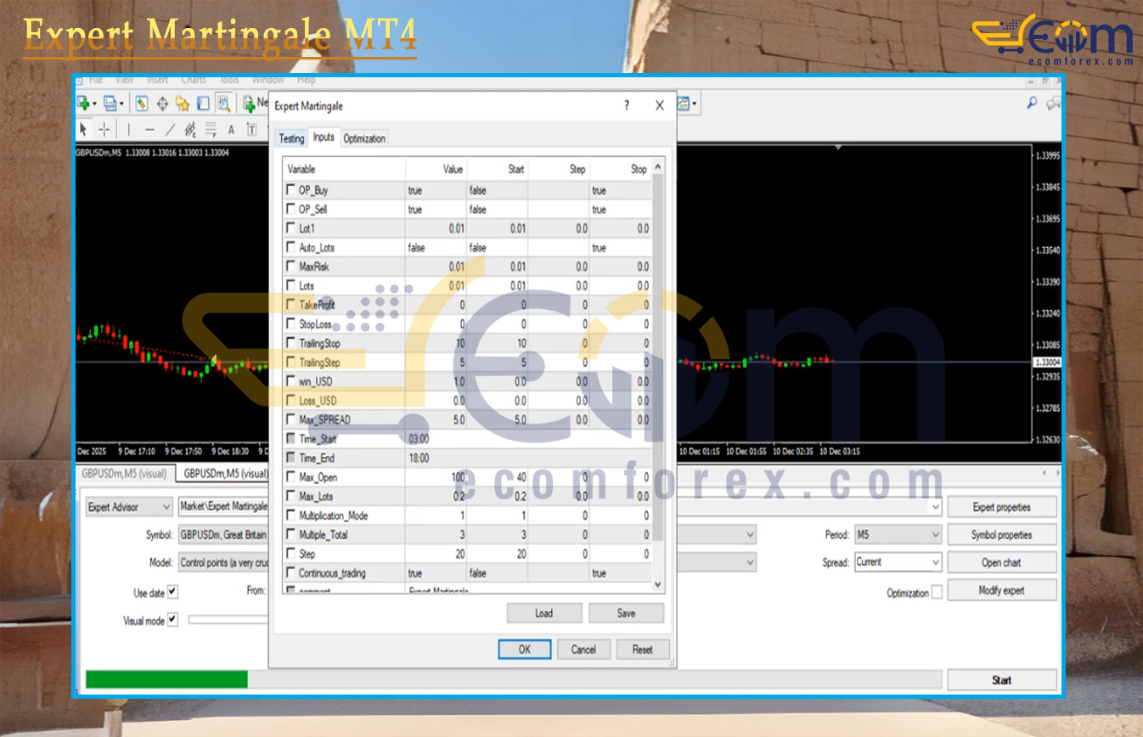Switch to the Testing tab
This screenshot has width=1143, height=737.
point(291,138)
